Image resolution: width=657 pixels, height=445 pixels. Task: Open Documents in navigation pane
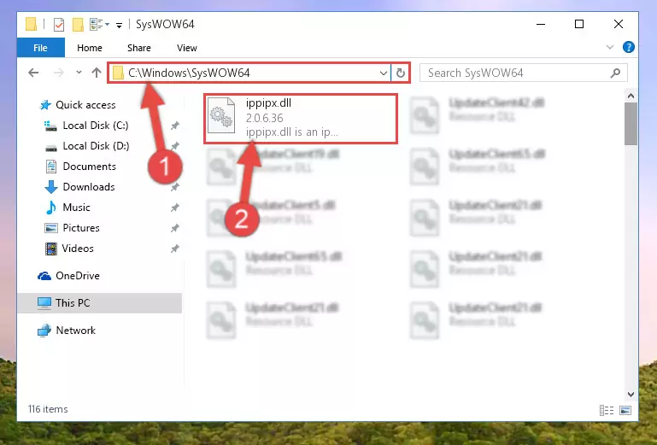[x=89, y=167]
